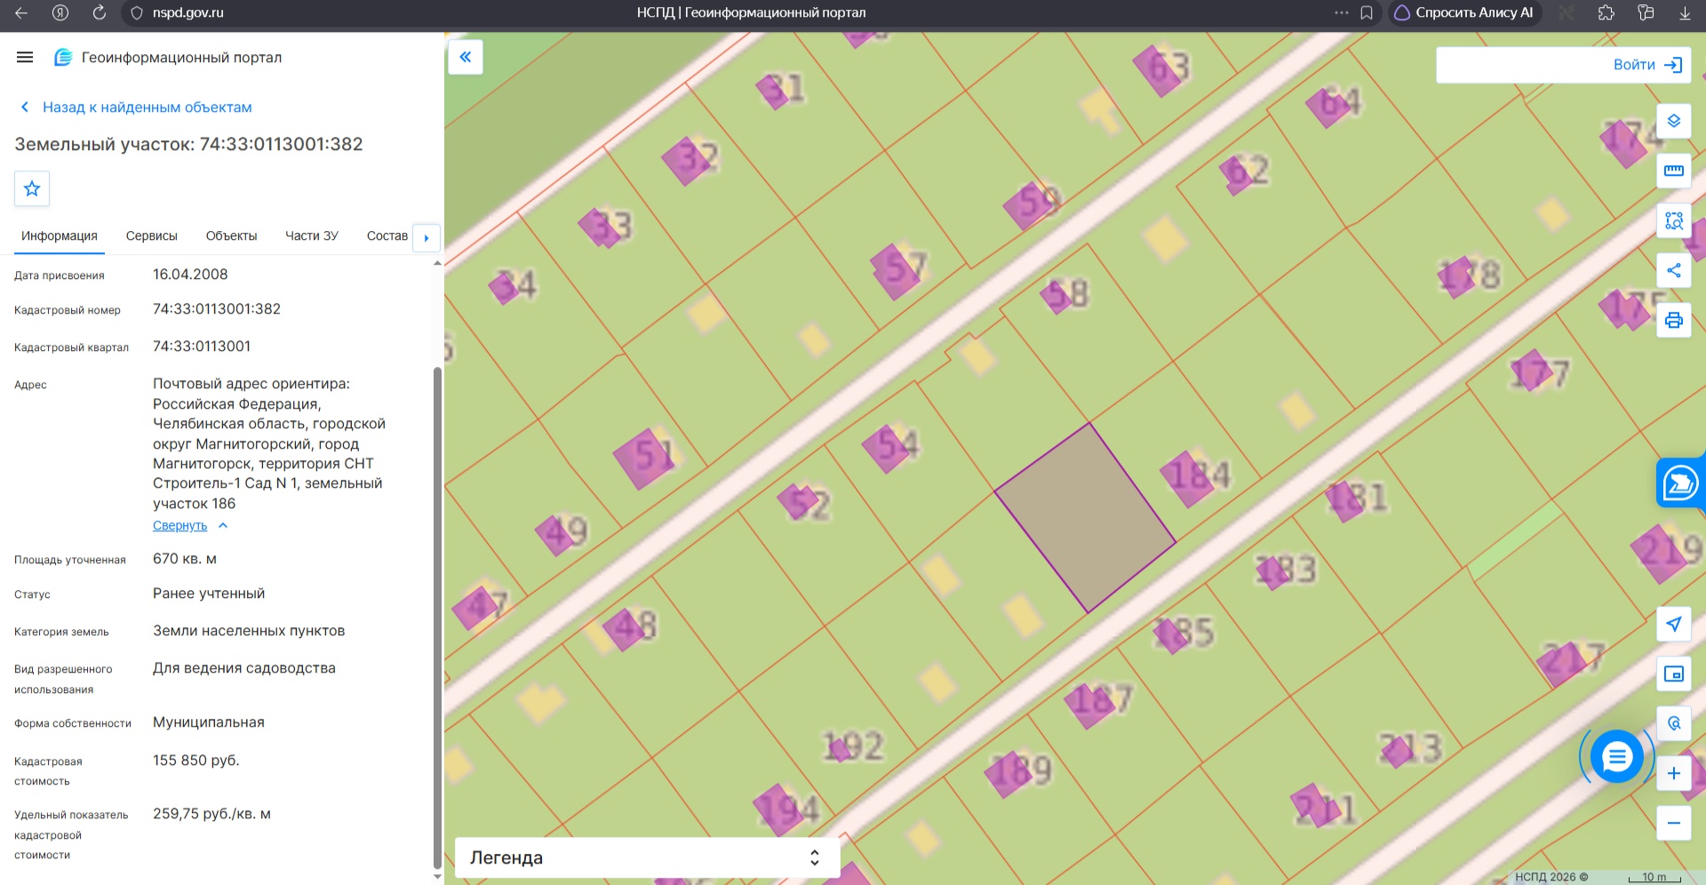Locate my position with arrow icon
This screenshot has width=1706, height=885.
click(x=1674, y=624)
